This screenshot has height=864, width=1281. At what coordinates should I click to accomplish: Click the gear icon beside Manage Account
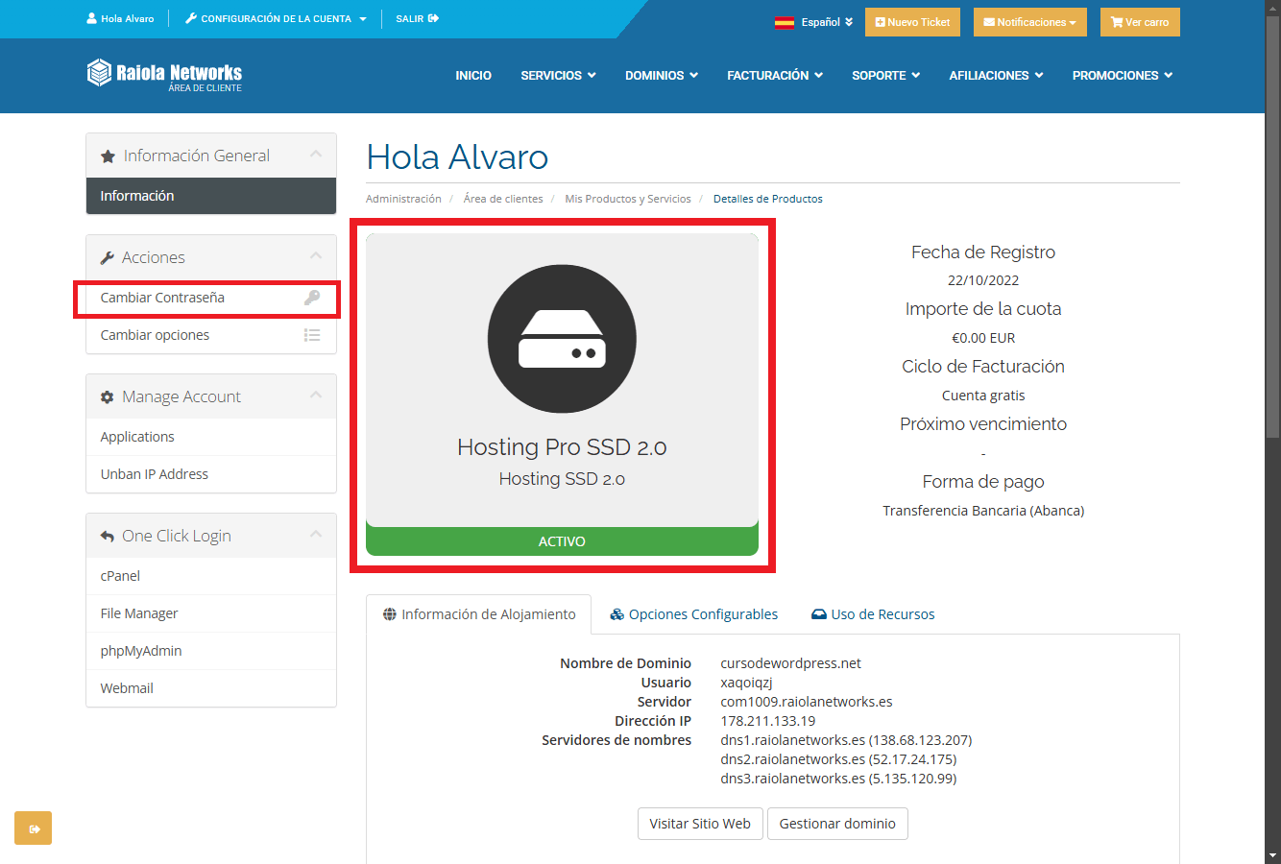[108, 396]
